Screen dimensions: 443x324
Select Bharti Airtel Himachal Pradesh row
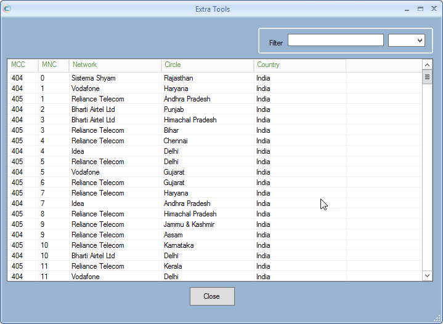214,119
